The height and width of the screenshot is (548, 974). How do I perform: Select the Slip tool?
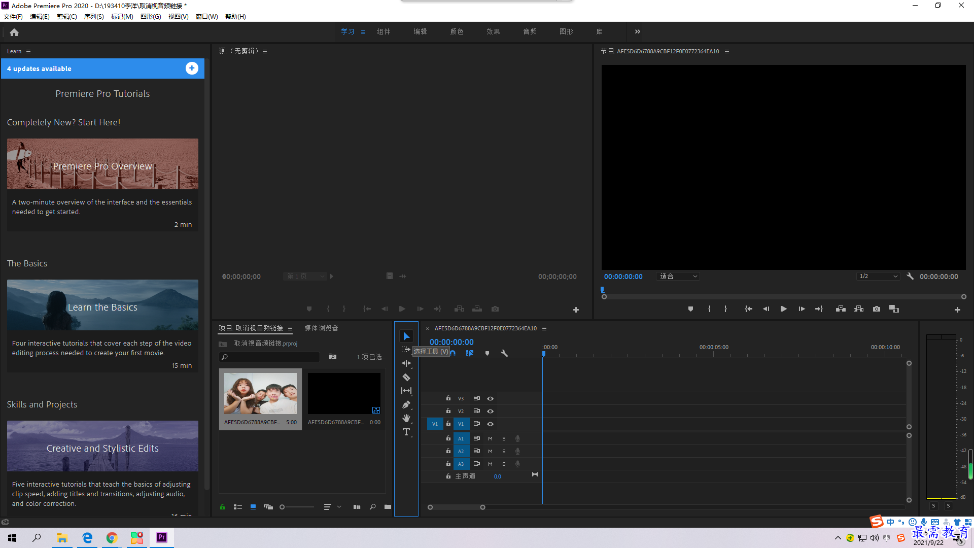406,391
